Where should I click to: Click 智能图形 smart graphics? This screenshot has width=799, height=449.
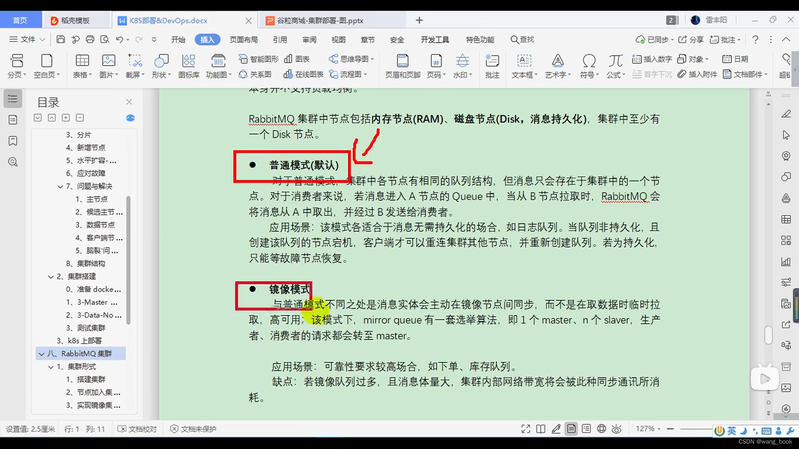point(258,59)
